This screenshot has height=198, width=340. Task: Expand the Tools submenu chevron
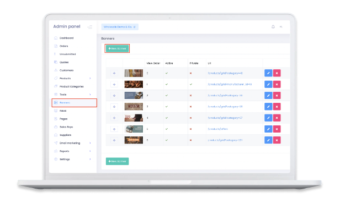pos(90,95)
